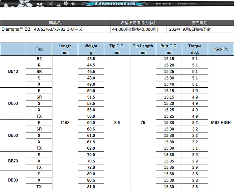
Task: Select the 'Diamana BB 43/53/63/73/83 シリーズ' product name
Action: (x=42, y=29)
